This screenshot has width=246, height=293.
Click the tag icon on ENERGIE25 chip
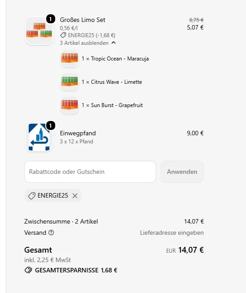pyautogui.click(x=31, y=196)
